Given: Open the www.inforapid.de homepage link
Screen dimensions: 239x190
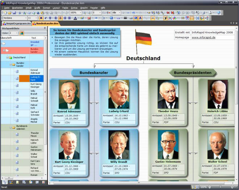Looking at the screenshot, I should (x=204, y=37).
